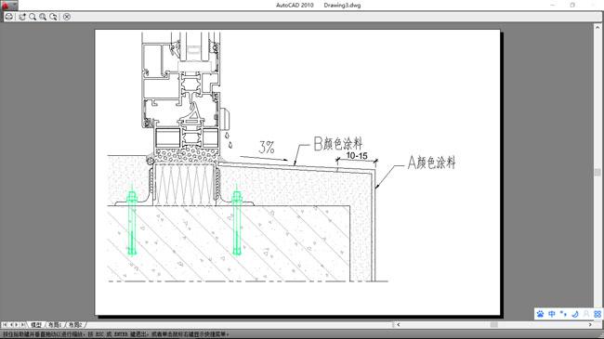Switch to the 布局2 layout tab

point(75,325)
